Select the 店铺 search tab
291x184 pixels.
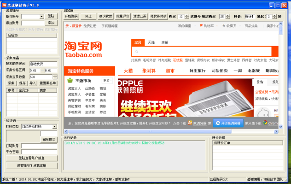click(165, 42)
